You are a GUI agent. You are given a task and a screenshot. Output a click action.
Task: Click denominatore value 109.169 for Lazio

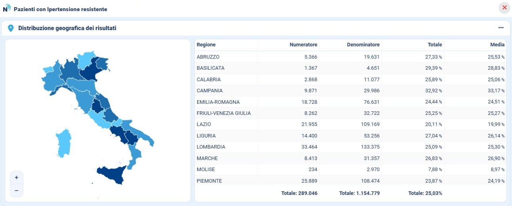tap(370, 124)
